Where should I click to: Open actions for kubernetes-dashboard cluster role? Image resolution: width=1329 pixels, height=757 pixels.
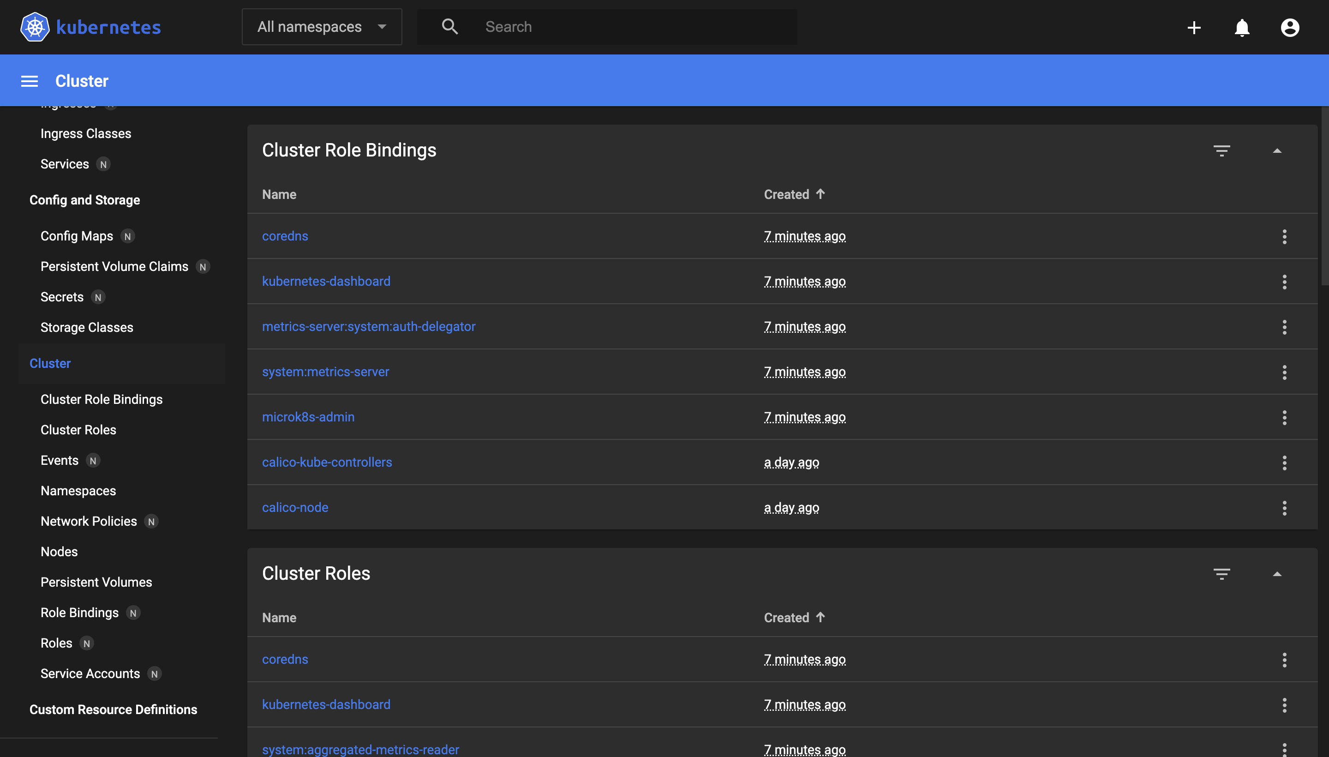coord(1284,705)
